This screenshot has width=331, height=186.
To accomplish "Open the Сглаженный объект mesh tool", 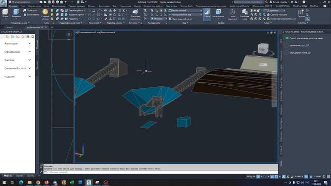I will (x=45, y=14).
